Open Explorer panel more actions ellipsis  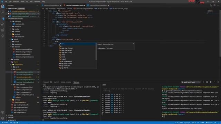37,6
